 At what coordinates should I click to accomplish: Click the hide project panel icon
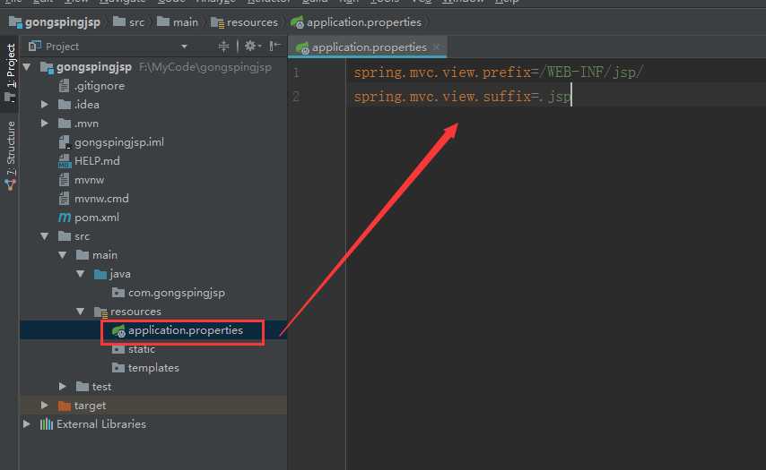point(275,46)
